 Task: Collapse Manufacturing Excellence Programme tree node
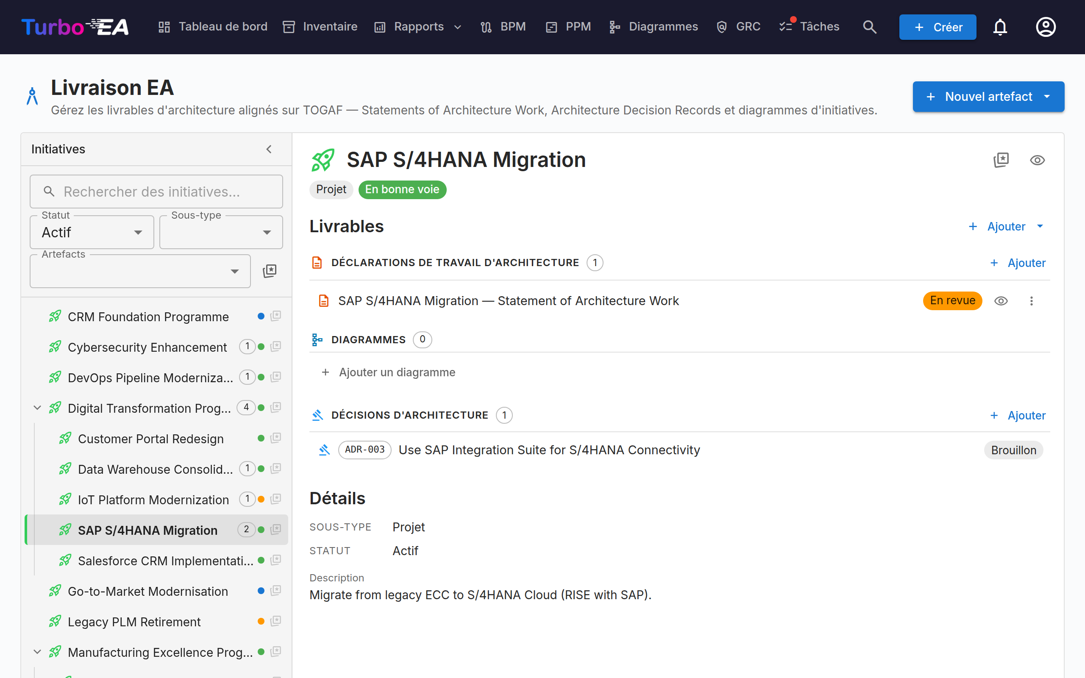click(x=38, y=652)
